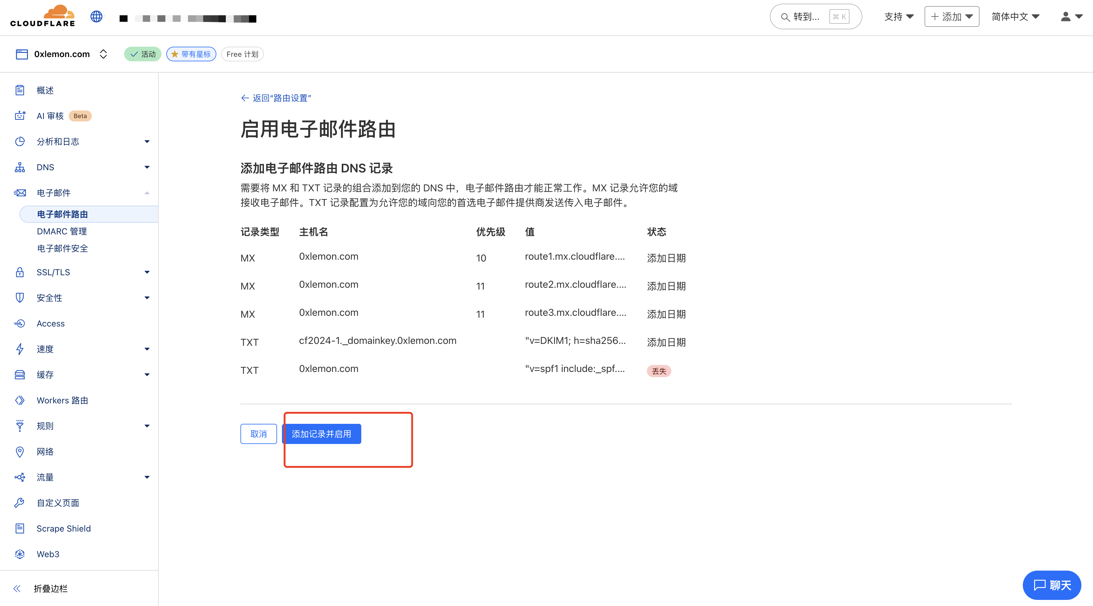Click 折叠边栏 collapse sidebar label
1093x606 pixels.
pos(50,588)
